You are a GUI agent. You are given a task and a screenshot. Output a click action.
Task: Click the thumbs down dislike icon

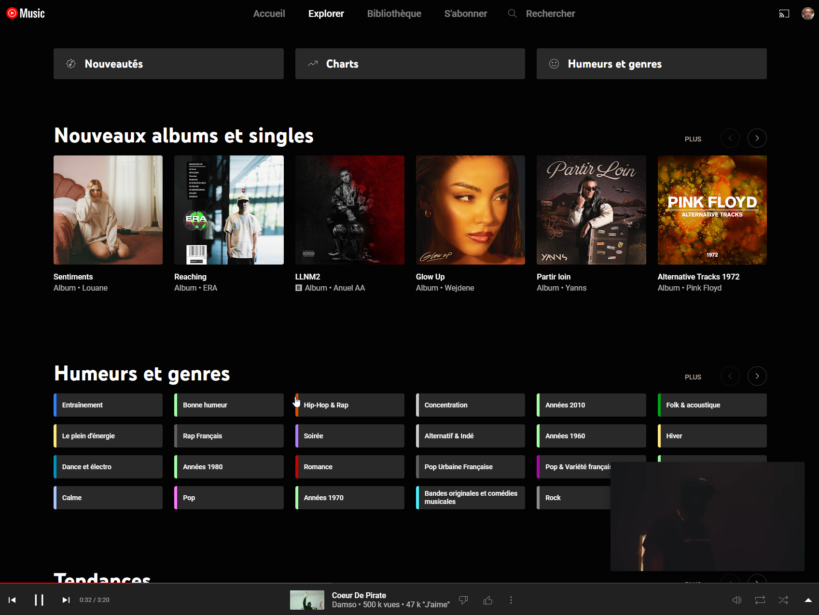coord(463,600)
